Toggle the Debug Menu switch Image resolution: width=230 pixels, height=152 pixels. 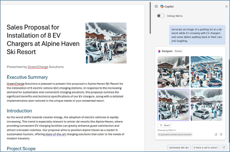160,16
